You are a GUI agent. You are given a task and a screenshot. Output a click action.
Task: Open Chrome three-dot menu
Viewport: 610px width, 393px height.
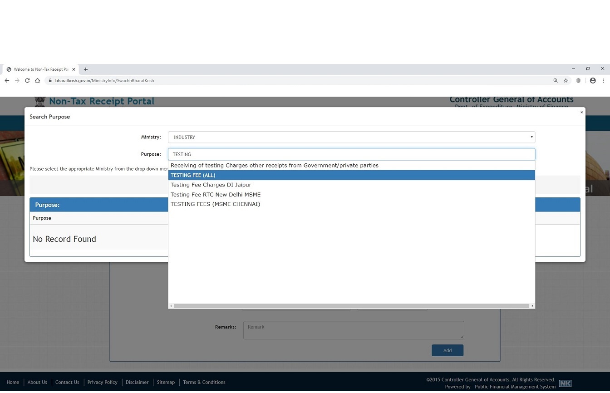(x=603, y=81)
